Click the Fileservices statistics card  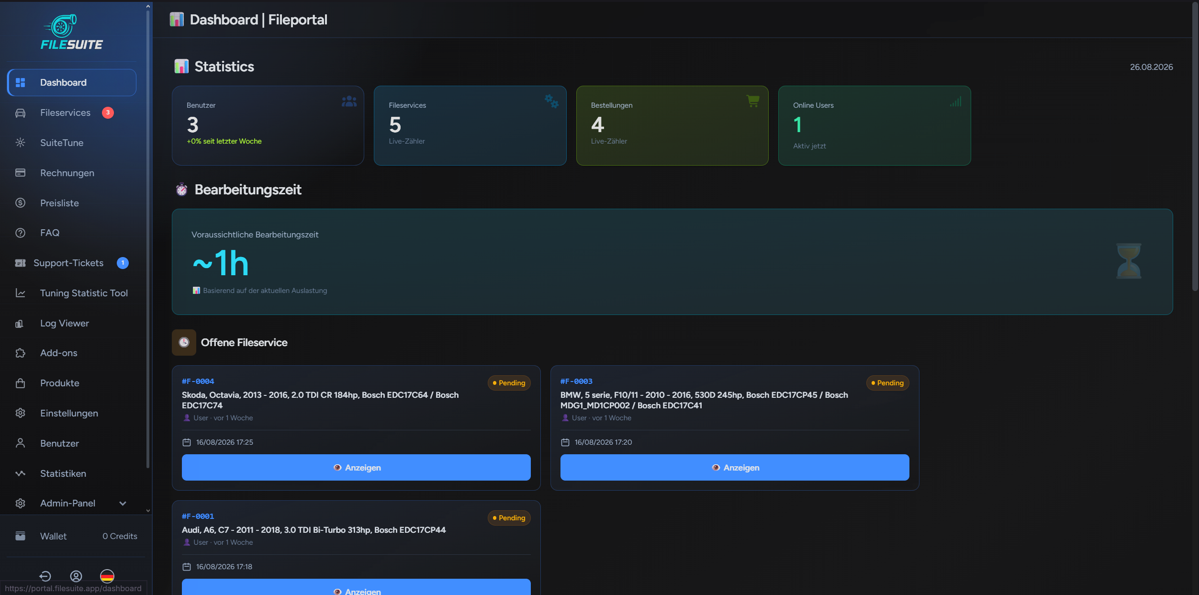point(470,125)
